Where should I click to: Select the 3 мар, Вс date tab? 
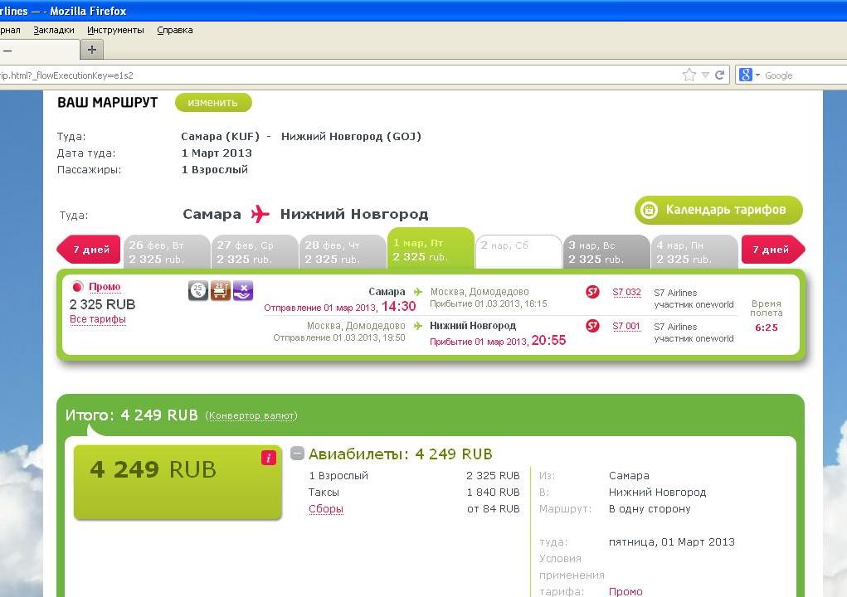click(x=606, y=252)
